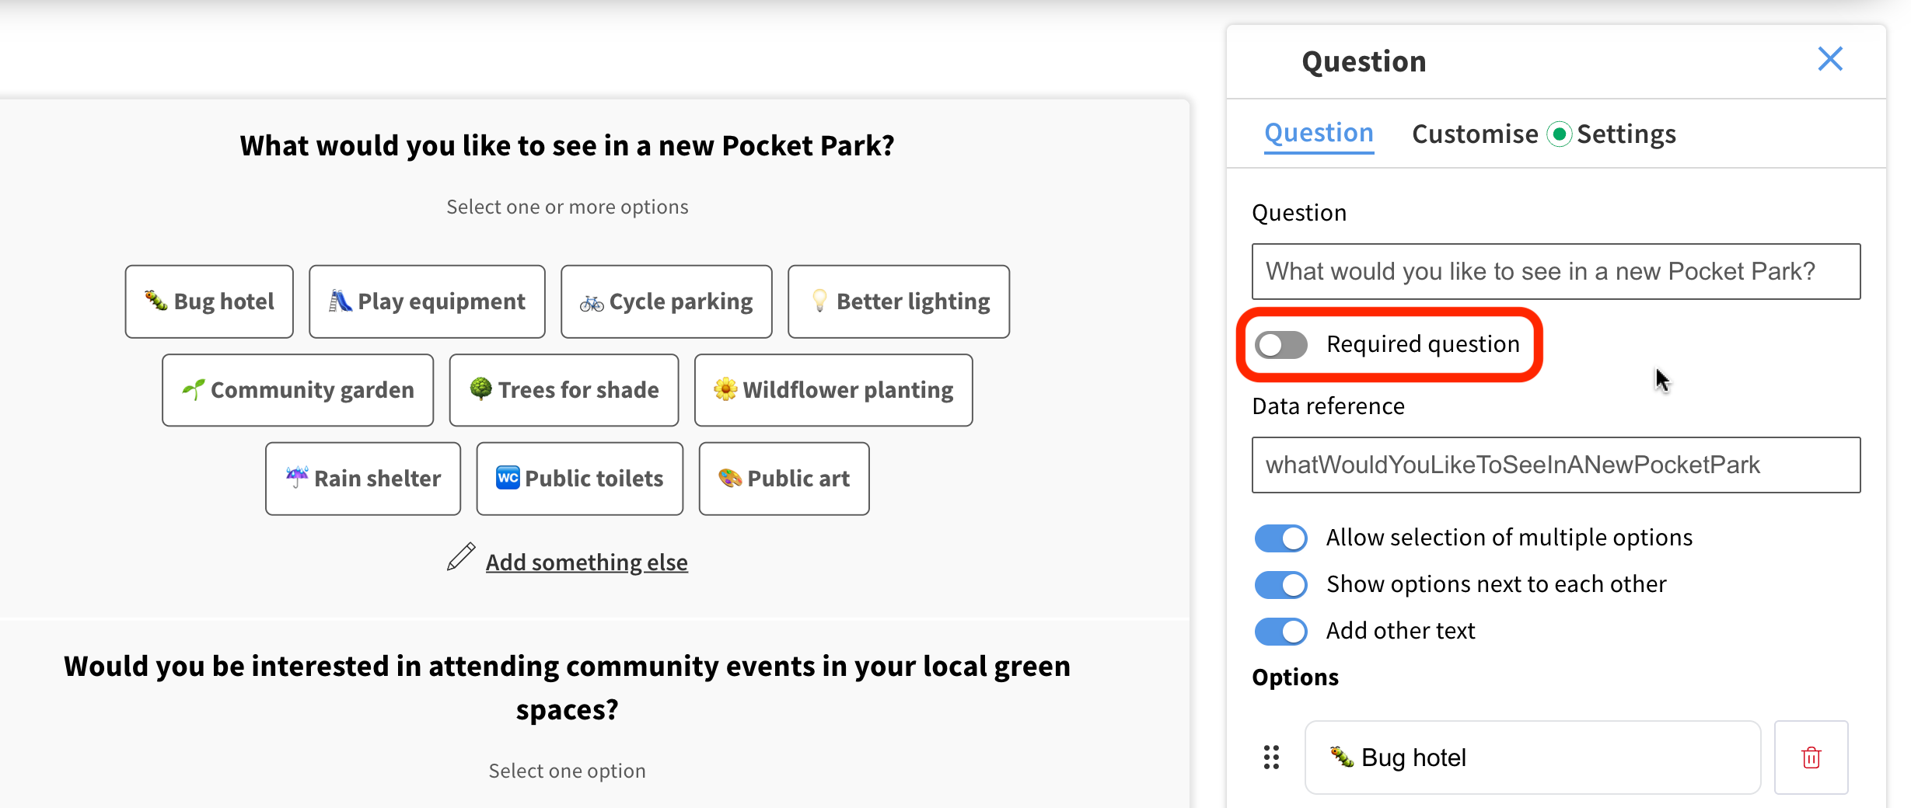
Task: Click into the Data reference field
Action: click(1556, 465)
